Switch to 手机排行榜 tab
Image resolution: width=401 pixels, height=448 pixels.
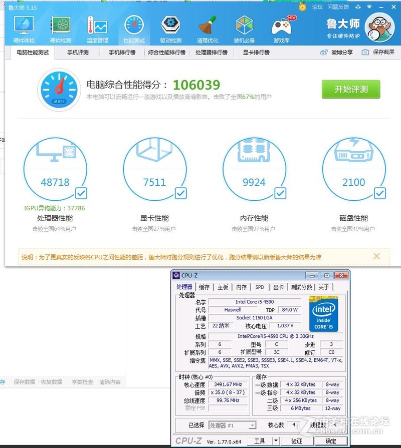(x=122, y=53)
